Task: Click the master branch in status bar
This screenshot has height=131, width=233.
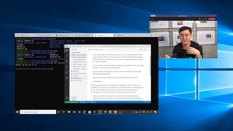Action: click(x=83, y=102)
